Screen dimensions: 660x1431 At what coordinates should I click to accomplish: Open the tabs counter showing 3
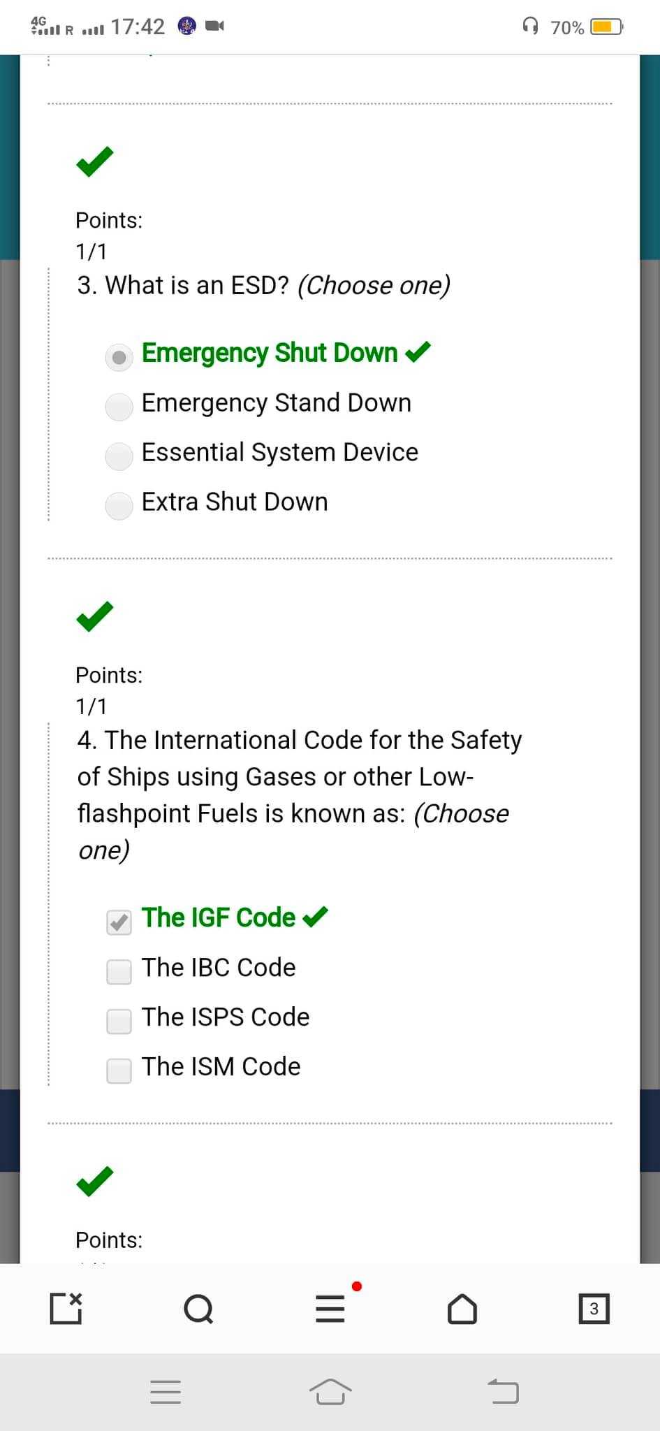594,1309
